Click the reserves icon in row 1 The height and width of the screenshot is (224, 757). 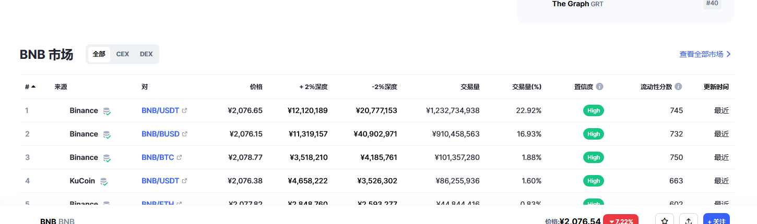tap(107, 111)
